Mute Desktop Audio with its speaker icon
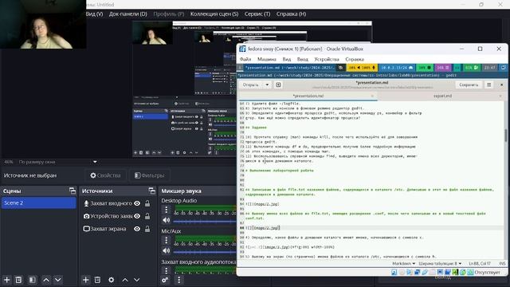The width and height of the screenshot is (510, 287). pyautogui.click(x=167, y=220)
